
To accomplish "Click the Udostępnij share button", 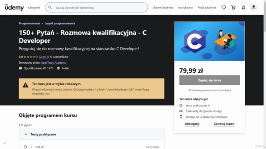I will 192,124.
